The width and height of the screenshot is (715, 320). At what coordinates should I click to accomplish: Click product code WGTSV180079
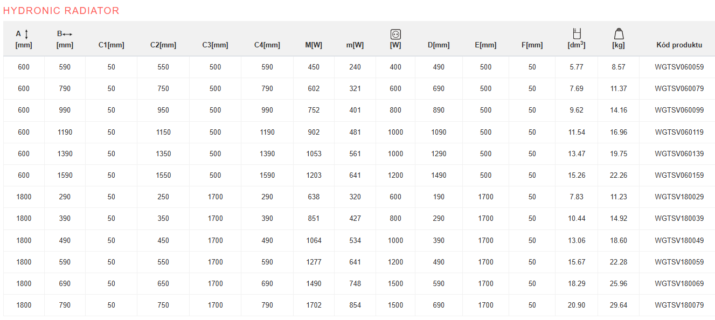679,305
